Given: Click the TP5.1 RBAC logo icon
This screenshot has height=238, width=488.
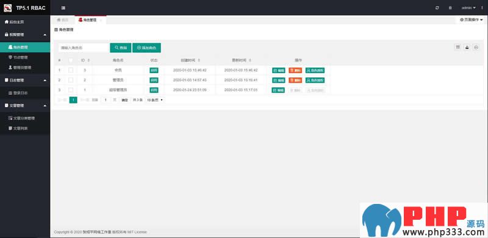Looking at the screenshot, I should 8,8.
